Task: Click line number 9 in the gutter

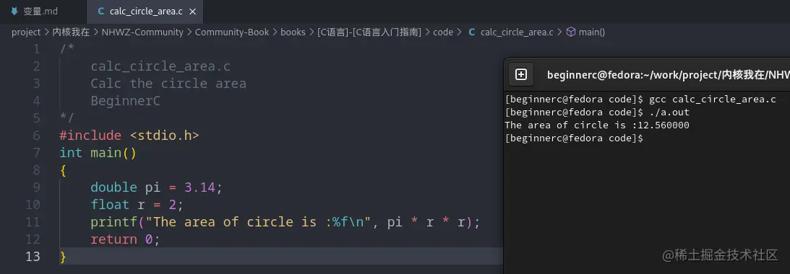Action: pyautogui.click(x=35, y=187)
